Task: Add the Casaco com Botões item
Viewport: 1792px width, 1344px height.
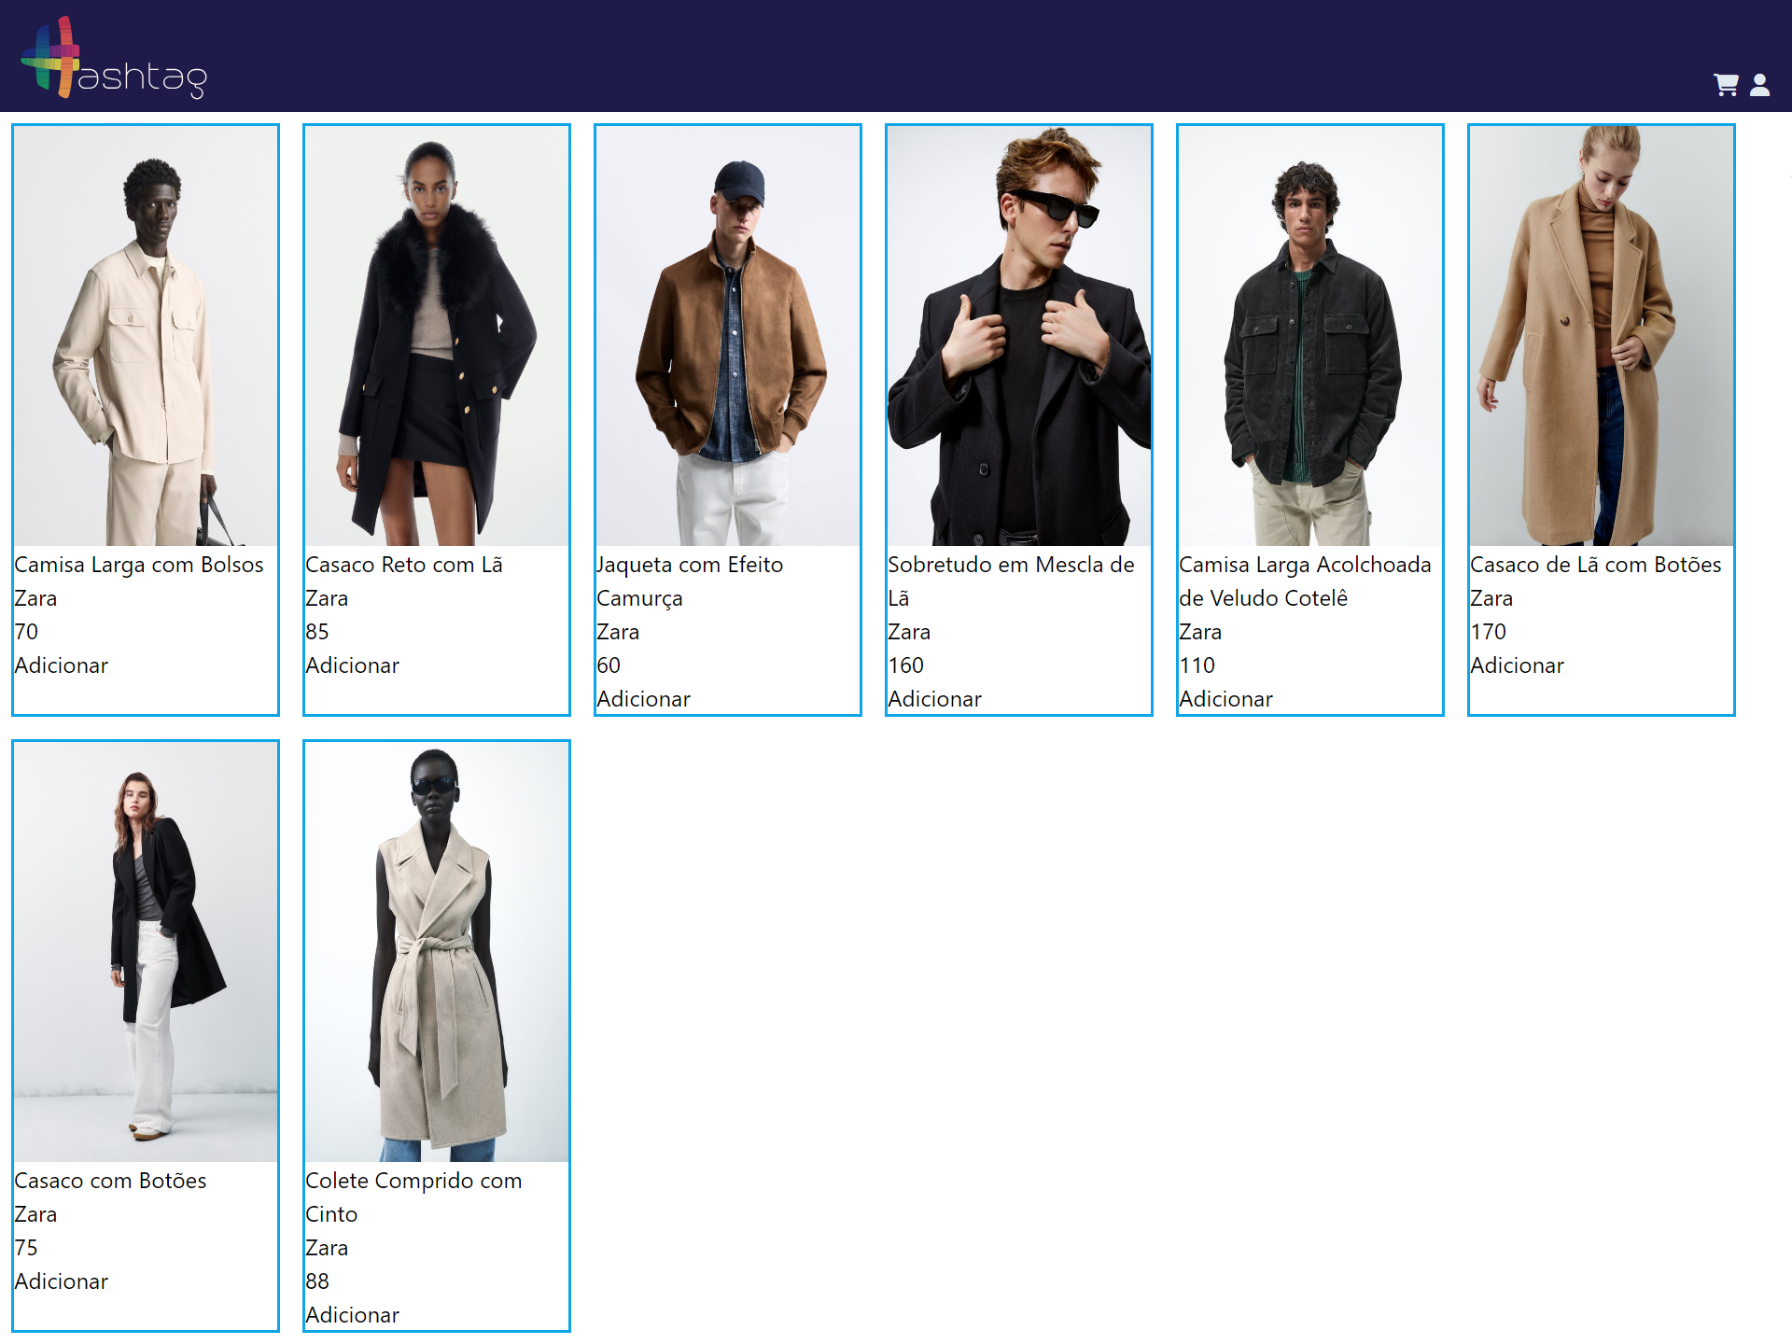Action: pos(62,1281)
